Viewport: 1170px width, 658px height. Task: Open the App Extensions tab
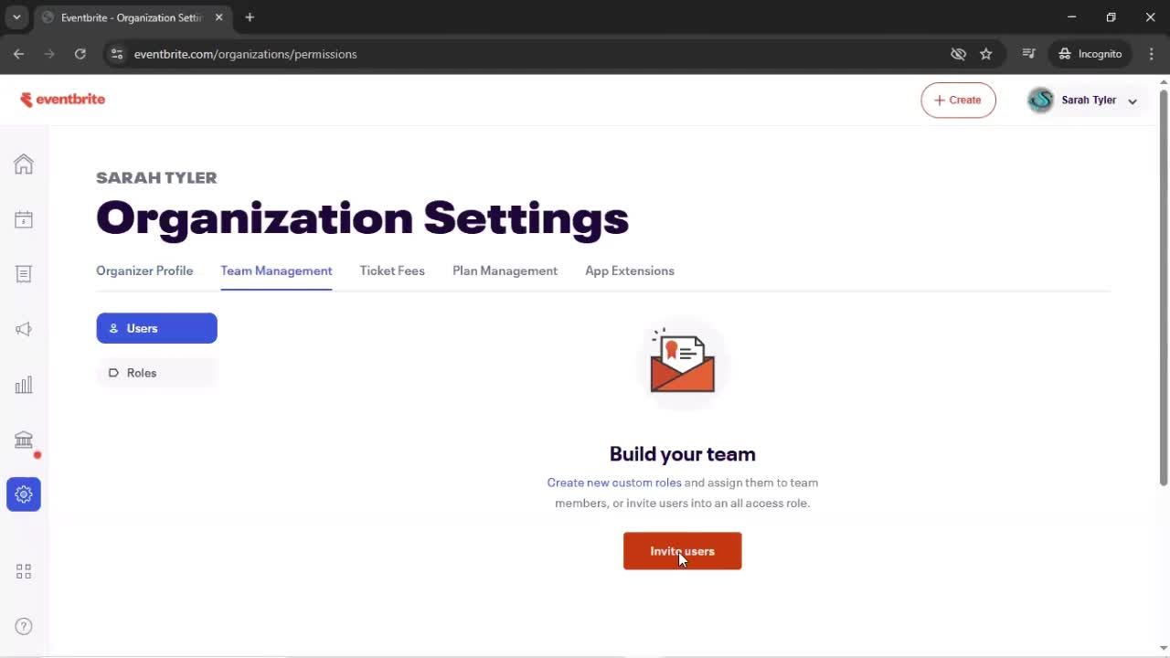point(630,271)
